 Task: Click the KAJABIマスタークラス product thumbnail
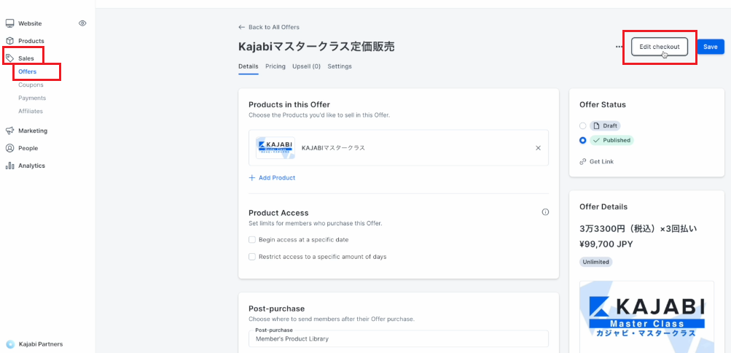tap(275, 148)
